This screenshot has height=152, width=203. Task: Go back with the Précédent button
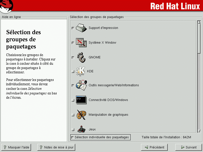(154, 147)
